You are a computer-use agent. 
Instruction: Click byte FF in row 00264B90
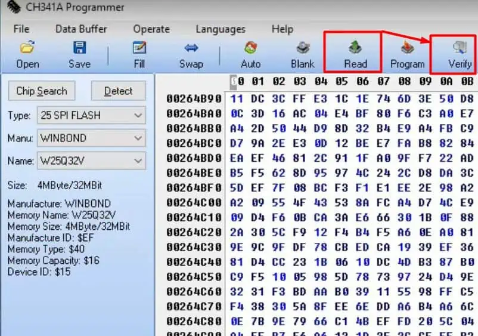299,99
